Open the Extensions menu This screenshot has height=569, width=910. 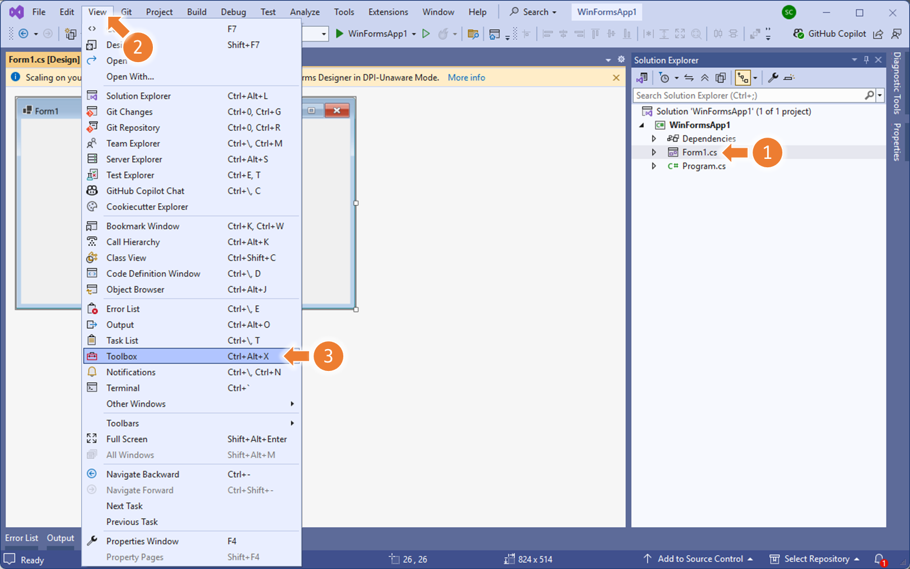click(x=388, y=12)
